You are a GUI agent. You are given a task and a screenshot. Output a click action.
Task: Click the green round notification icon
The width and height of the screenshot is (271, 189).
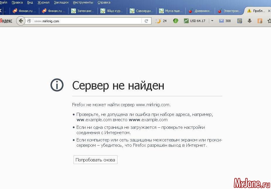[175, 21]
